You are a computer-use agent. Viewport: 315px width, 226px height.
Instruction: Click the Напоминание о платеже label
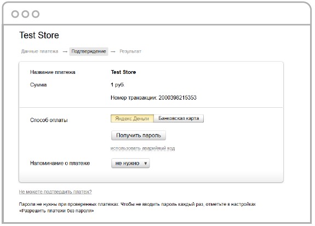coord(60,163)
